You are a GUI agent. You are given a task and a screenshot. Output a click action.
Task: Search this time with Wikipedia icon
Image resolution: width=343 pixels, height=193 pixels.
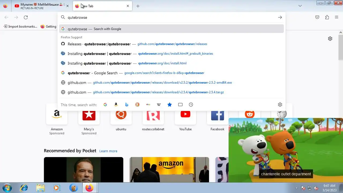159,105
